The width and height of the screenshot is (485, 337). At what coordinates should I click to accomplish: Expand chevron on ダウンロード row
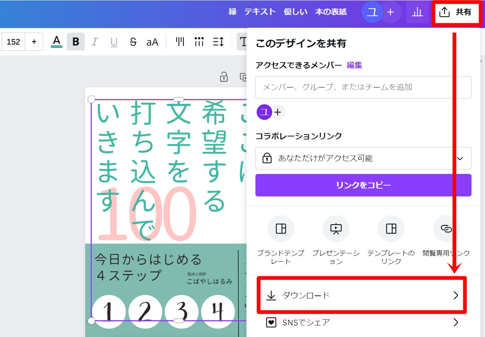coord(456,295)
